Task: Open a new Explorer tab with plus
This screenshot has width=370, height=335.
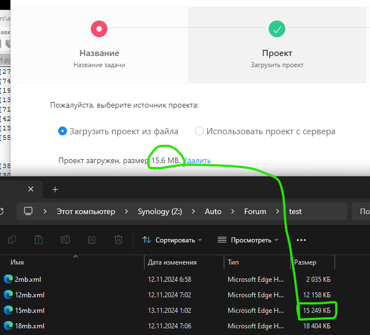Action: (55, 189)
